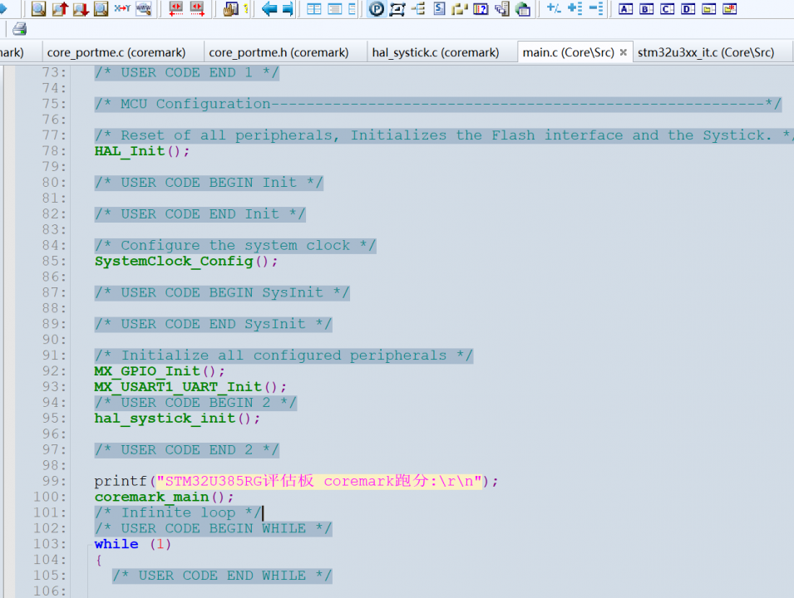Collapse all outlines with minus-list icon
Screen dimensions: 794x598
click(596, 8)
